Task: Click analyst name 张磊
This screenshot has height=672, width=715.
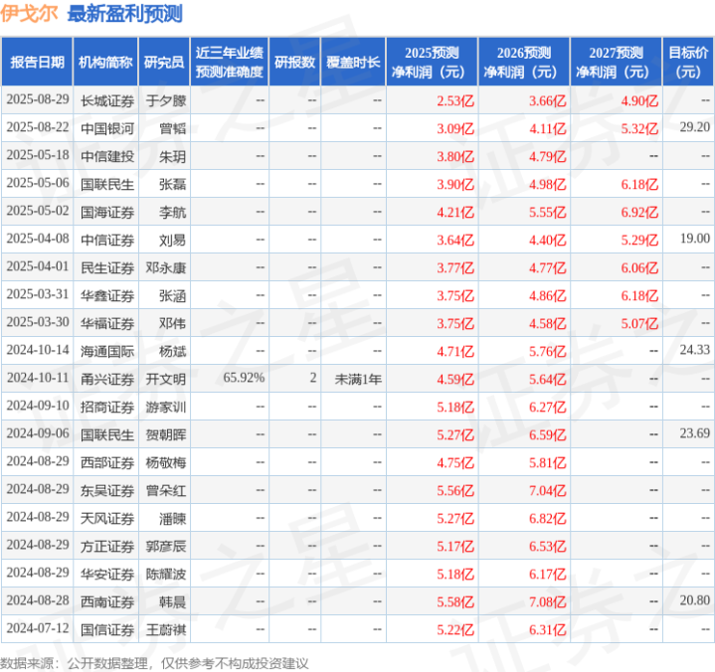Action: pyautogui.click(x=172, y=184)
